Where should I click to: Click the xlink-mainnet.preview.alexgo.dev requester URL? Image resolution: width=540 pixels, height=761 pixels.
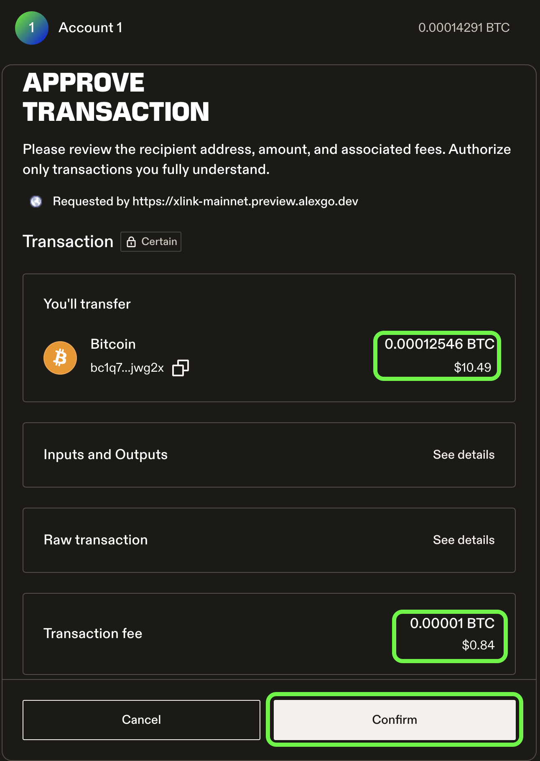245,202
